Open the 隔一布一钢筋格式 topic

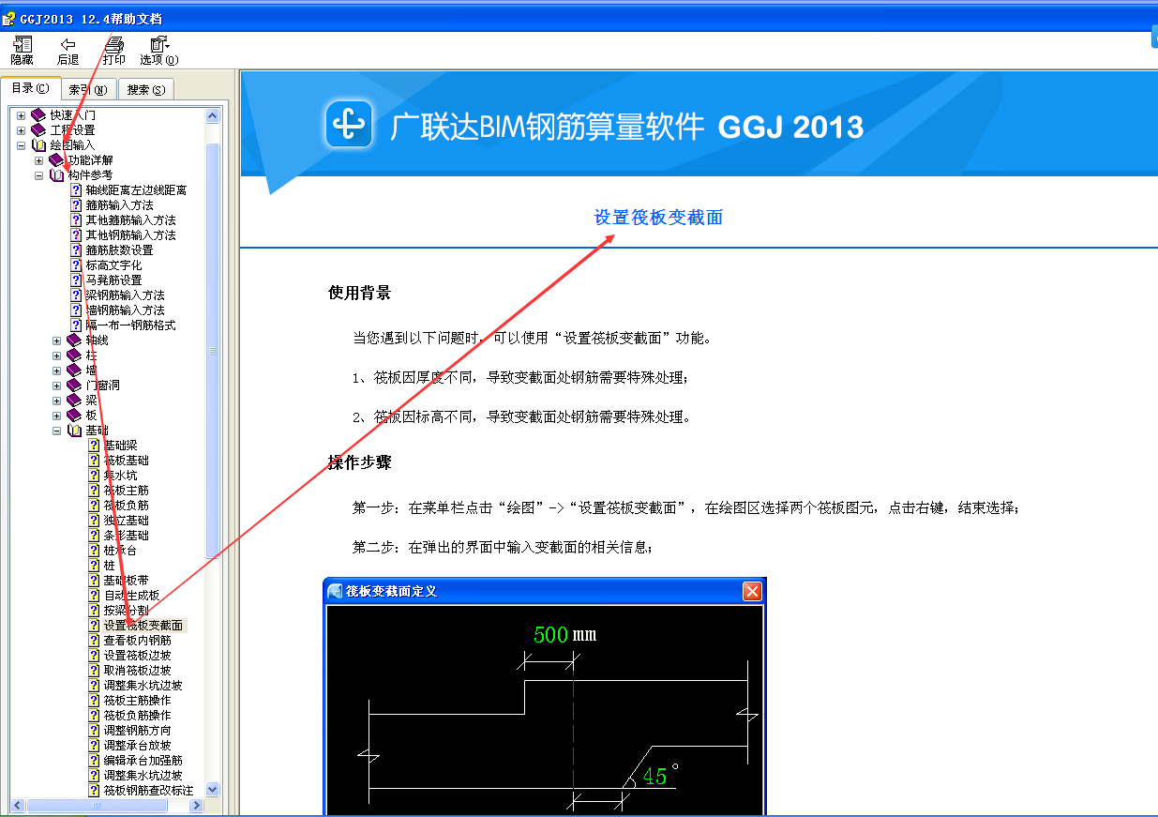tap(130, 325)
